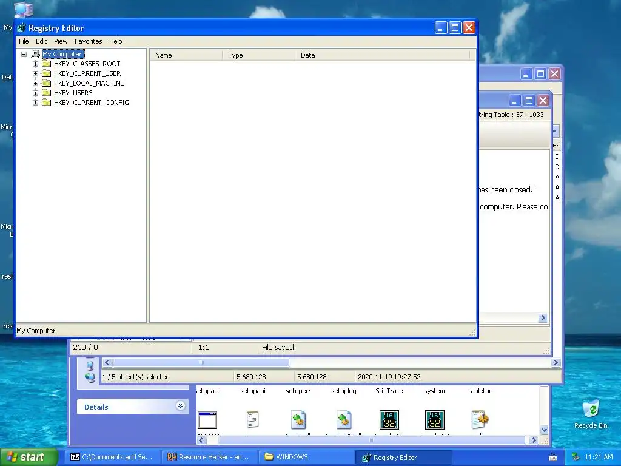The width and height of the screenshot is (621, 466).
Task: Open the Favorites menu
Action: 89,41
